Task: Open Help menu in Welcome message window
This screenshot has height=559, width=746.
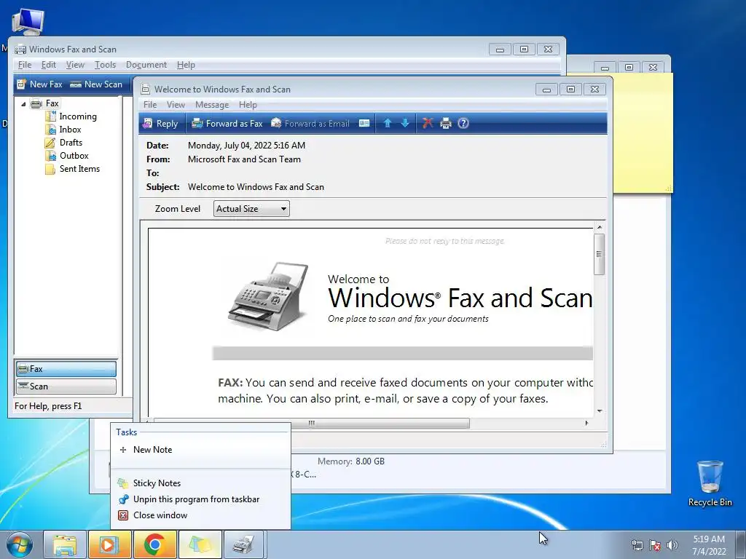Action: pyautogui.click(x=248, y=105)
